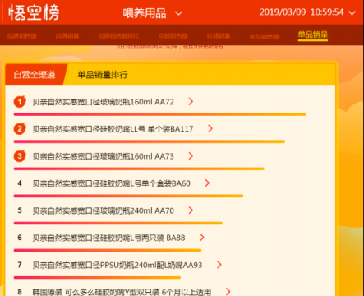
Task: Click rank number 6
Action: point(20,238)
